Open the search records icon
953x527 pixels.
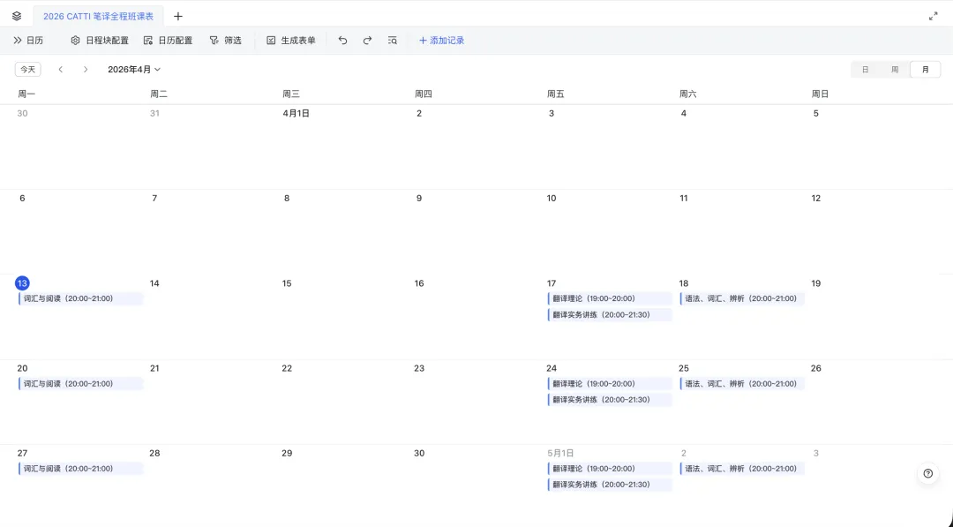pos(392,41)
